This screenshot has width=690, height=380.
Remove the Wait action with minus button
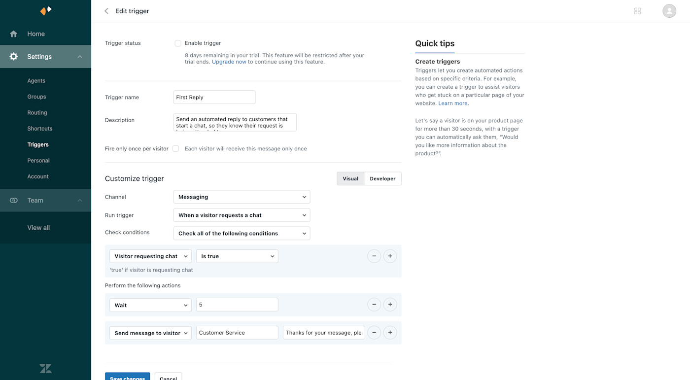tap(374, 305)
